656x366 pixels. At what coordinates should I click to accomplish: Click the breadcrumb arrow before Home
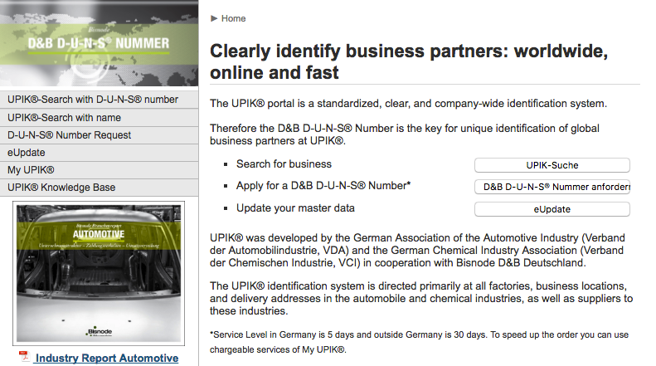pyautogui.click(x=214, y=18)
